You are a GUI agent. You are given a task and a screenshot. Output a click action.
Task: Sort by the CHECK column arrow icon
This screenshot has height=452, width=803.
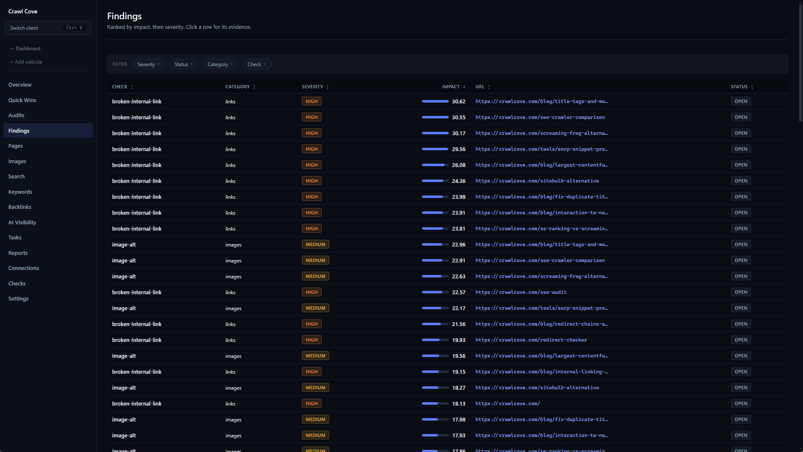point(132,87)
